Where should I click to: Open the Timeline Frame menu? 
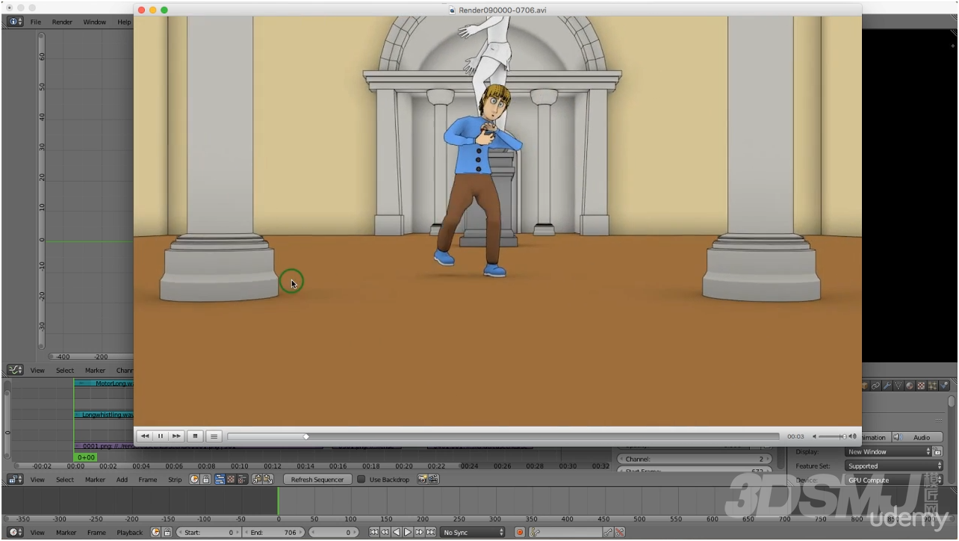[96, 532]
